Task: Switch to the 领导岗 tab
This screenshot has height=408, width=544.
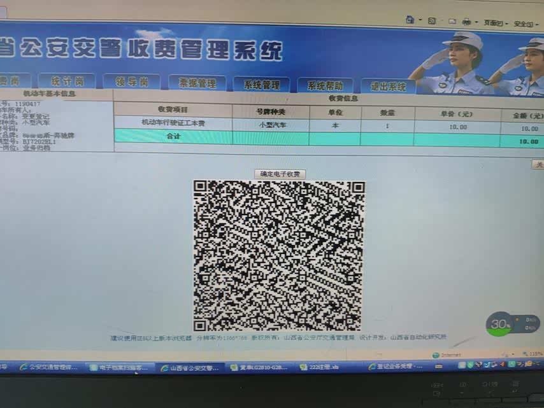Action: click(132, 82)
